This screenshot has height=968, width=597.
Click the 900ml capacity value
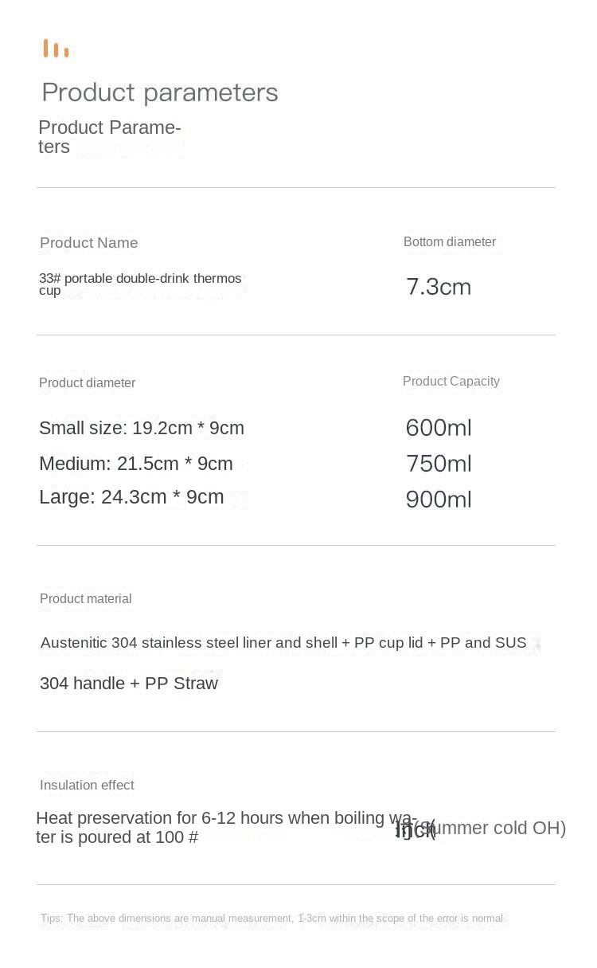(x=439, y=500)
